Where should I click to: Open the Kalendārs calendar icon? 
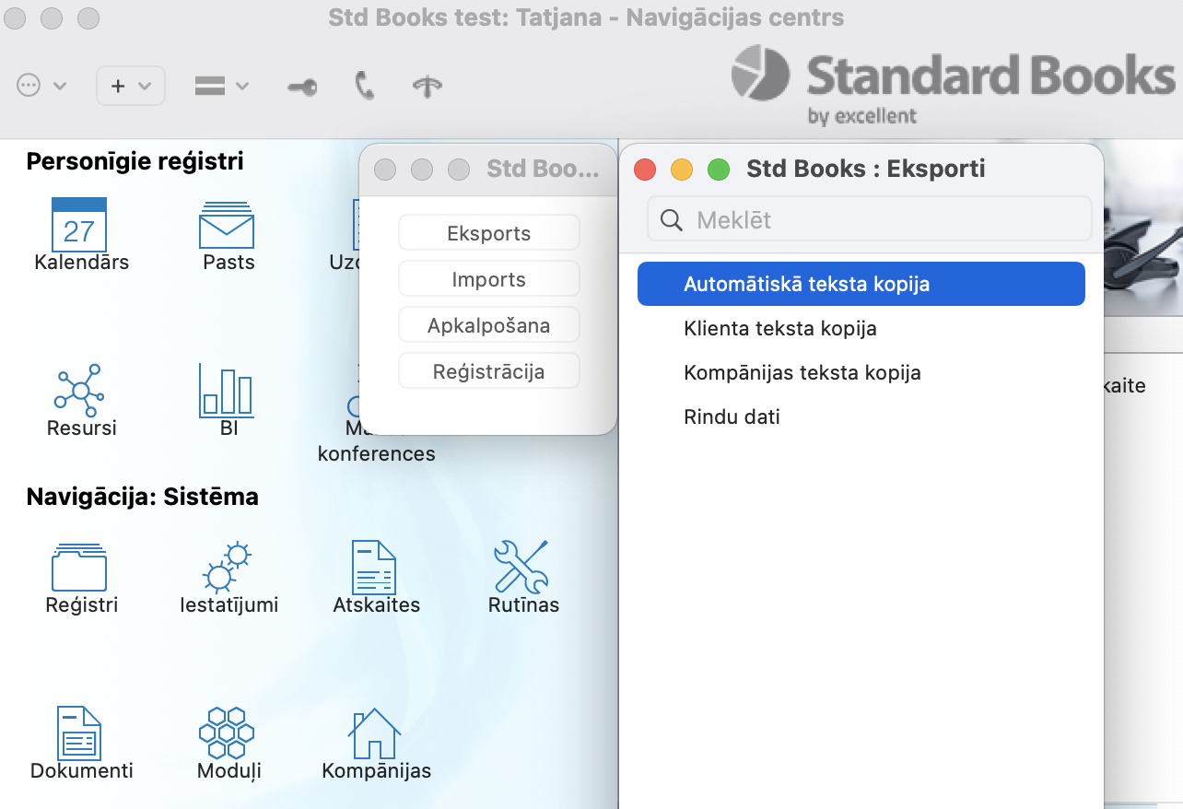79,224
